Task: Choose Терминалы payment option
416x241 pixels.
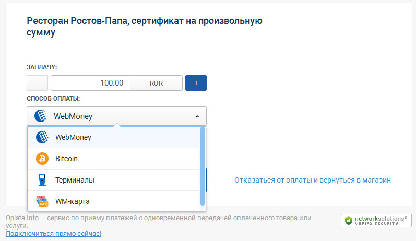Action: (114, 180)
